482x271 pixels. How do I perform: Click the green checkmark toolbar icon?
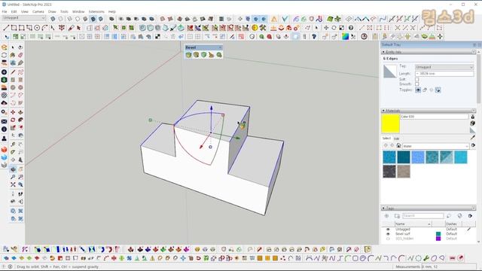click(285, 19)
